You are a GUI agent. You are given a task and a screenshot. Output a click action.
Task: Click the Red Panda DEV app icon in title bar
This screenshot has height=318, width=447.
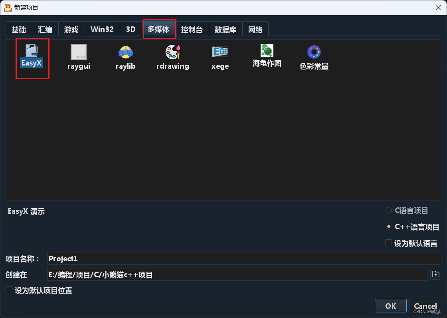pos(8,8)
